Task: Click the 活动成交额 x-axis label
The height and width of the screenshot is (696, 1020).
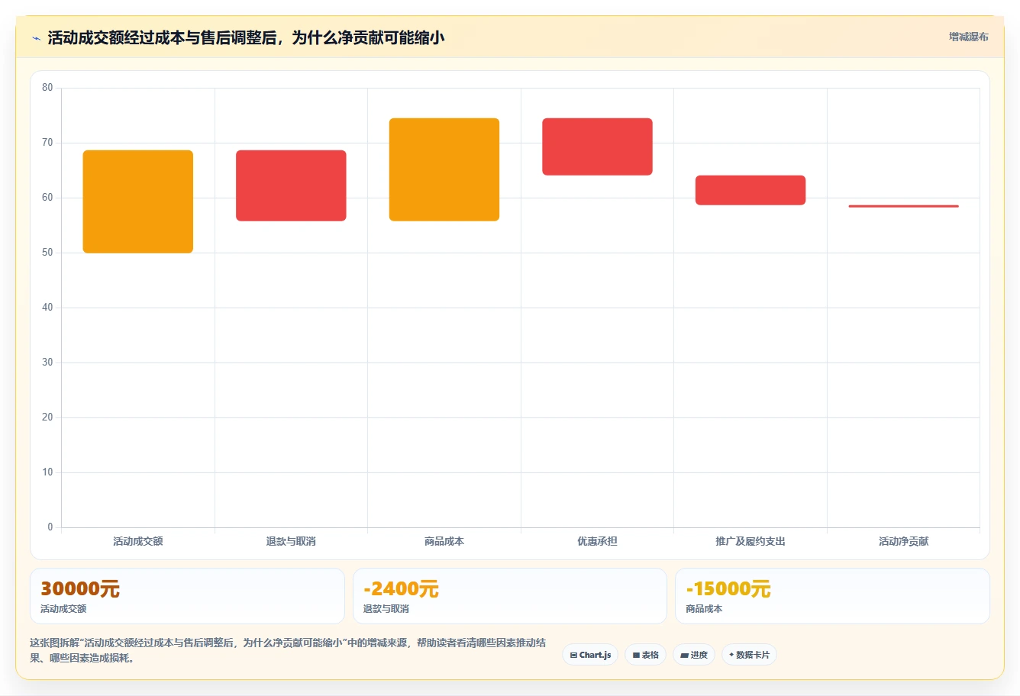Action: tap(138, 541)
